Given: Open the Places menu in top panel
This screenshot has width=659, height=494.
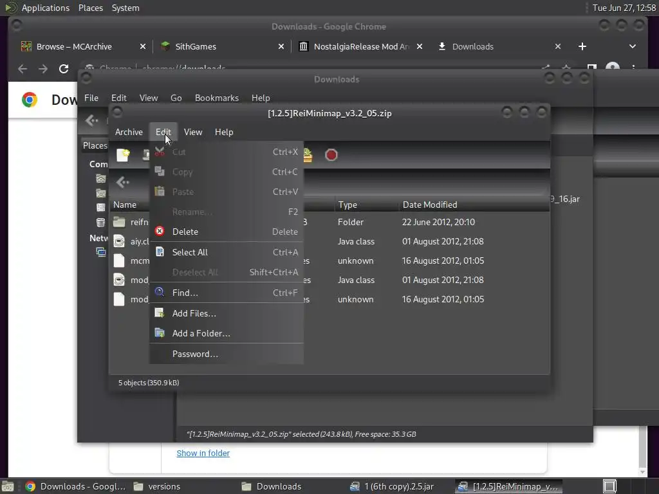Looking at the screenshot, I should point(91,8).
